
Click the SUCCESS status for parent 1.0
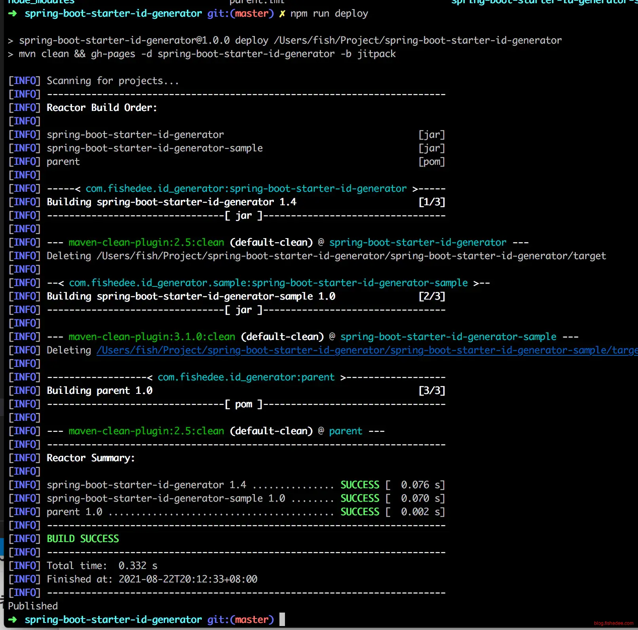click(x=360, y=512)
